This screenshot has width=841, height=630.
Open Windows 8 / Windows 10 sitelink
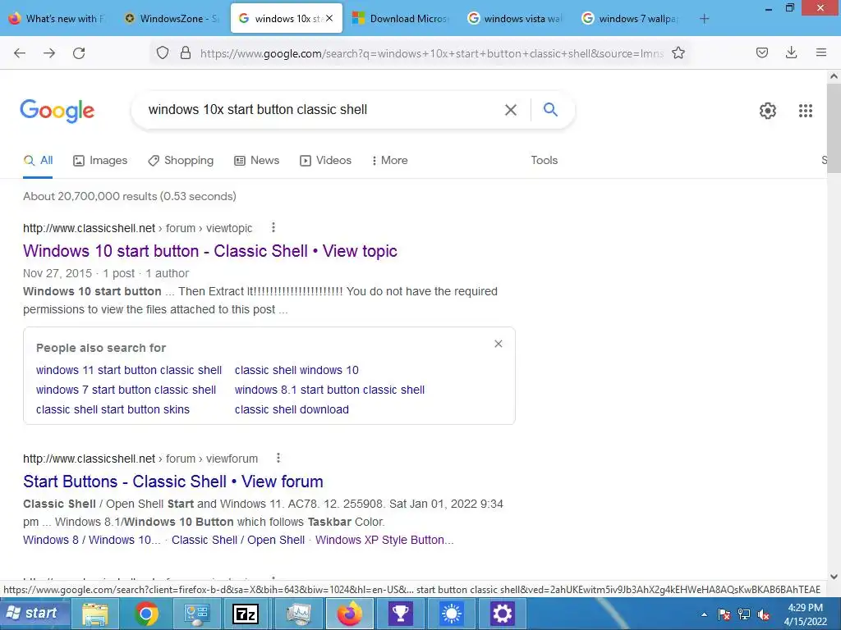[x=92, y=540]
